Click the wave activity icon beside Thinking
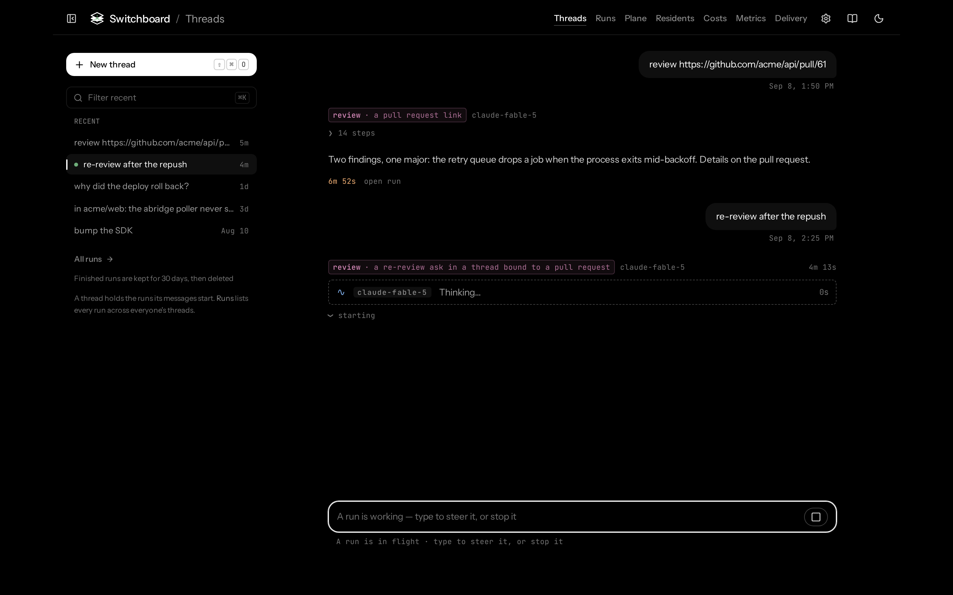Viewport: 953px width, 595px height. [341, 293]
